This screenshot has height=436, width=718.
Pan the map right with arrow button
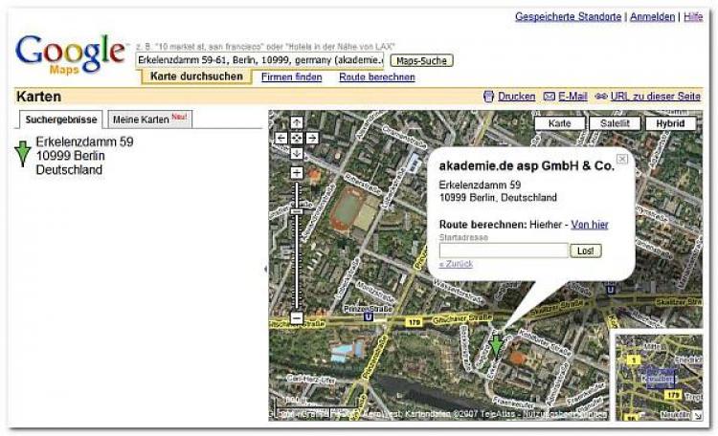(x=312, y=138)
